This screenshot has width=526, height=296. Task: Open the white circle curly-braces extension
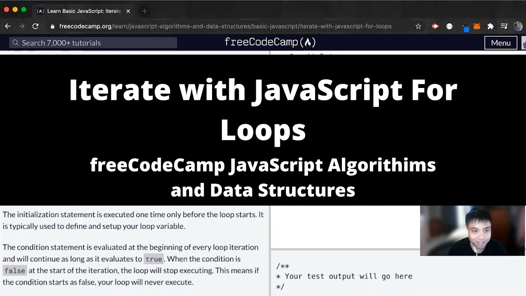[x=450, y=26]
